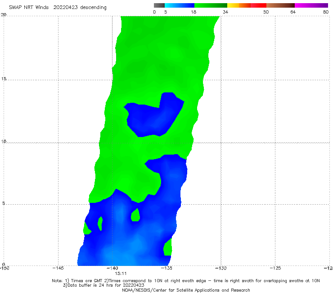This screenshot has height=293, width=333.
Task: Click the 'Times are GMT' note line
Action: pos(186,281)
